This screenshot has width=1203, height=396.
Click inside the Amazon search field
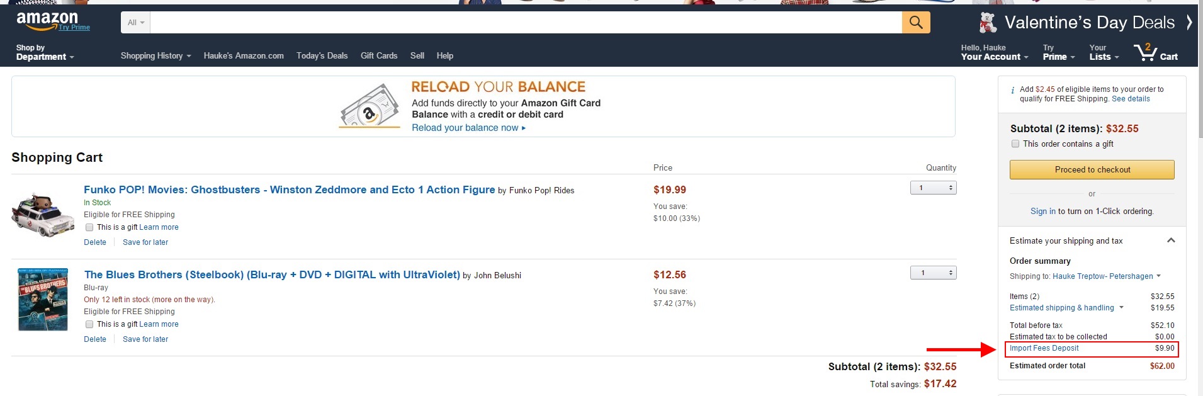(x=526, y=23)
